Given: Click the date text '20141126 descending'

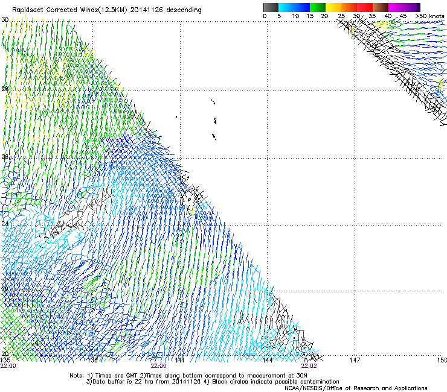Looking at the screenshot, I should tap(166, 10).
